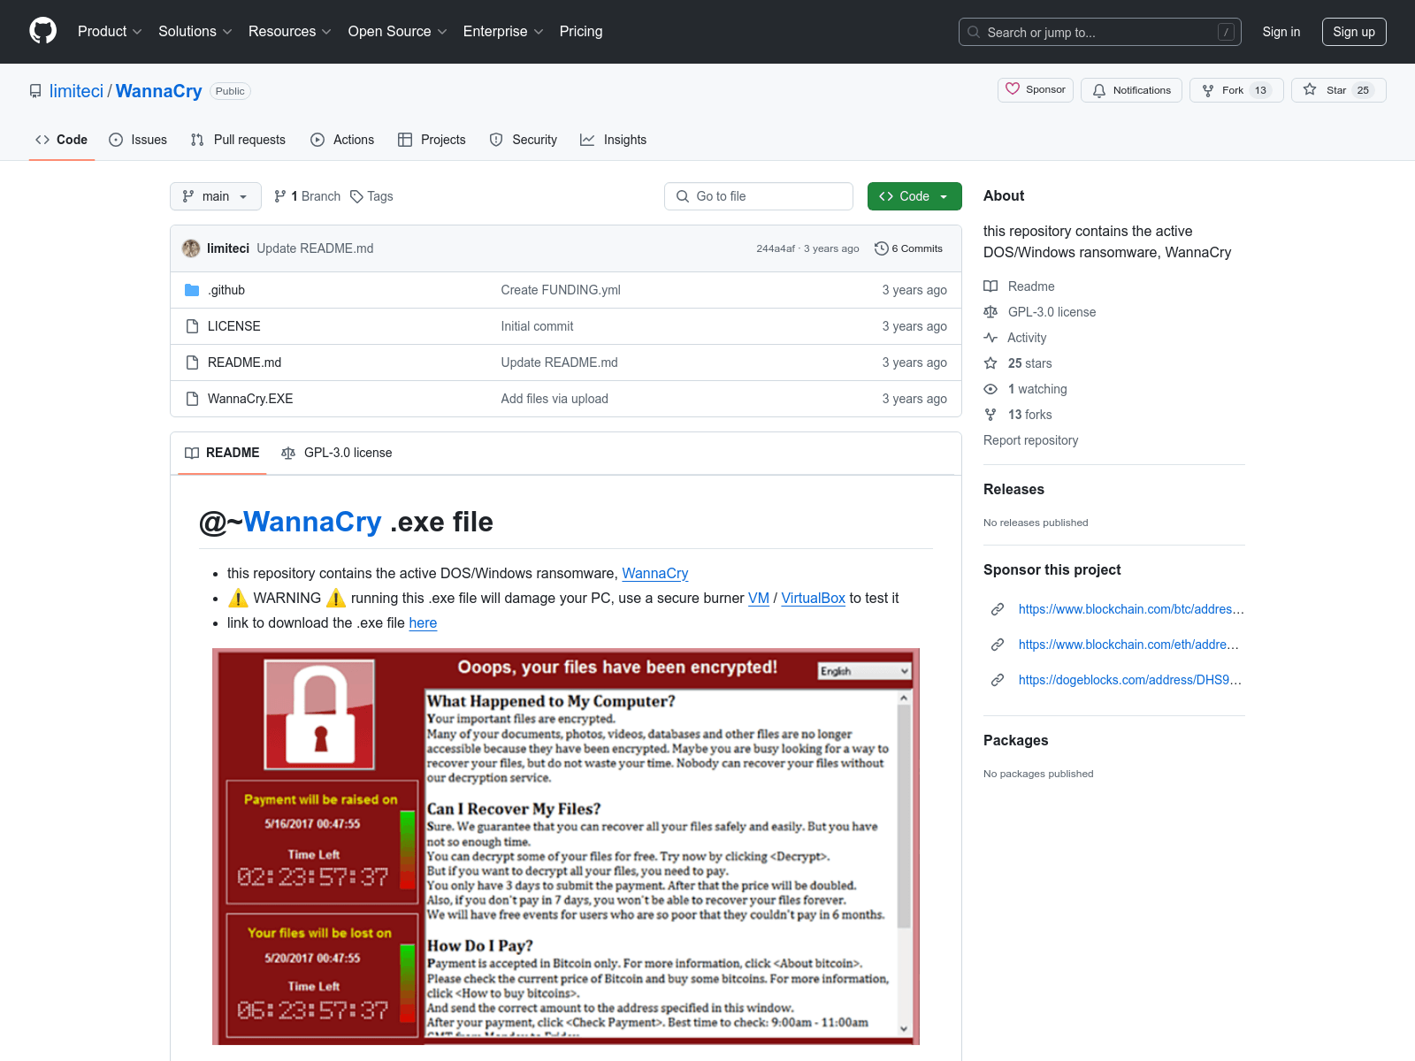1415x1061 pixels.
Task: Click the .github folder icon
Action: [x=192, y=290]
